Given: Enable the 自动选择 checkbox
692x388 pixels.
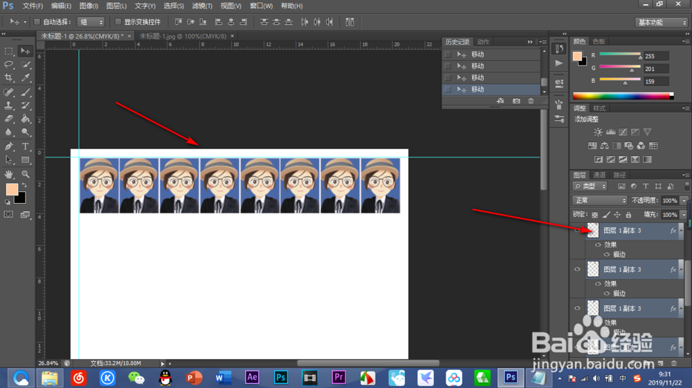Looking at the screenshot, I should click(x=37, y=21).
